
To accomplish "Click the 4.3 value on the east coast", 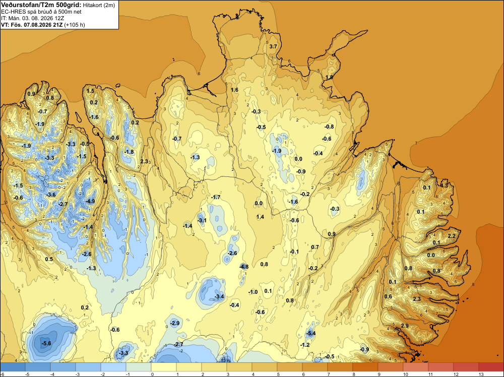I will (x=444, y=185).
